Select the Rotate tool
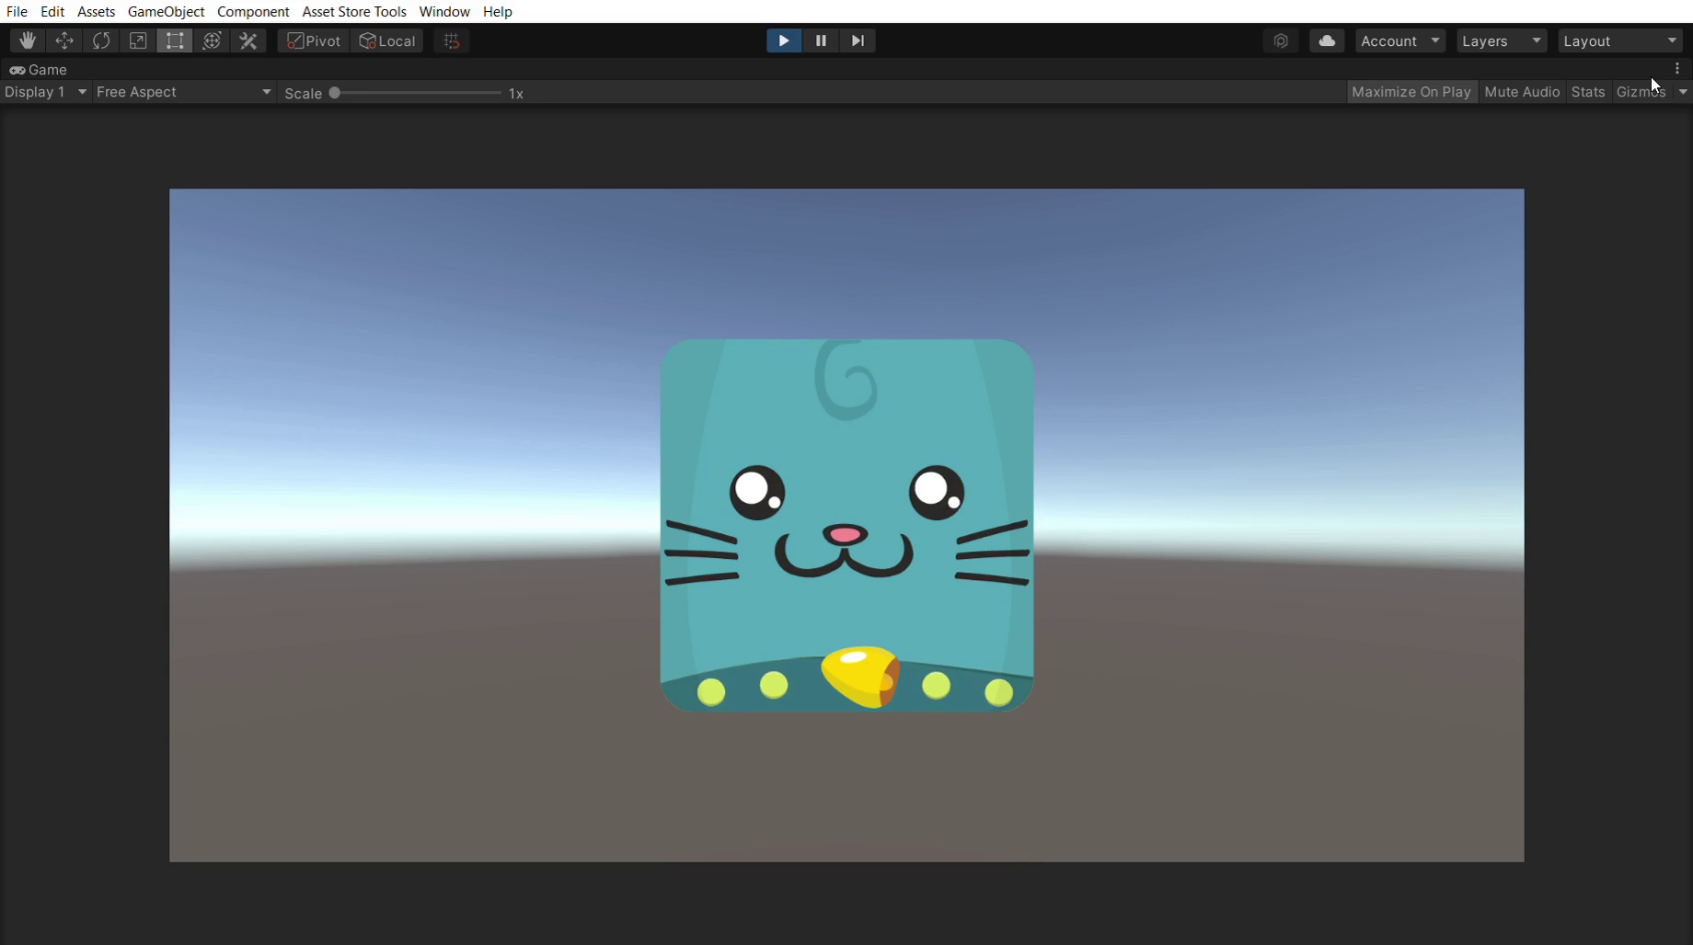Image resolution: width=1693 pixels, height=945 pixels. [x=101, y=40]
